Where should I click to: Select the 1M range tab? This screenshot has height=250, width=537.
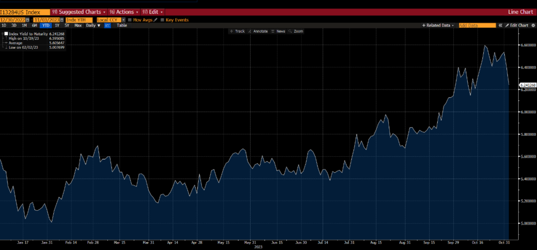click(x=24, y=25)
